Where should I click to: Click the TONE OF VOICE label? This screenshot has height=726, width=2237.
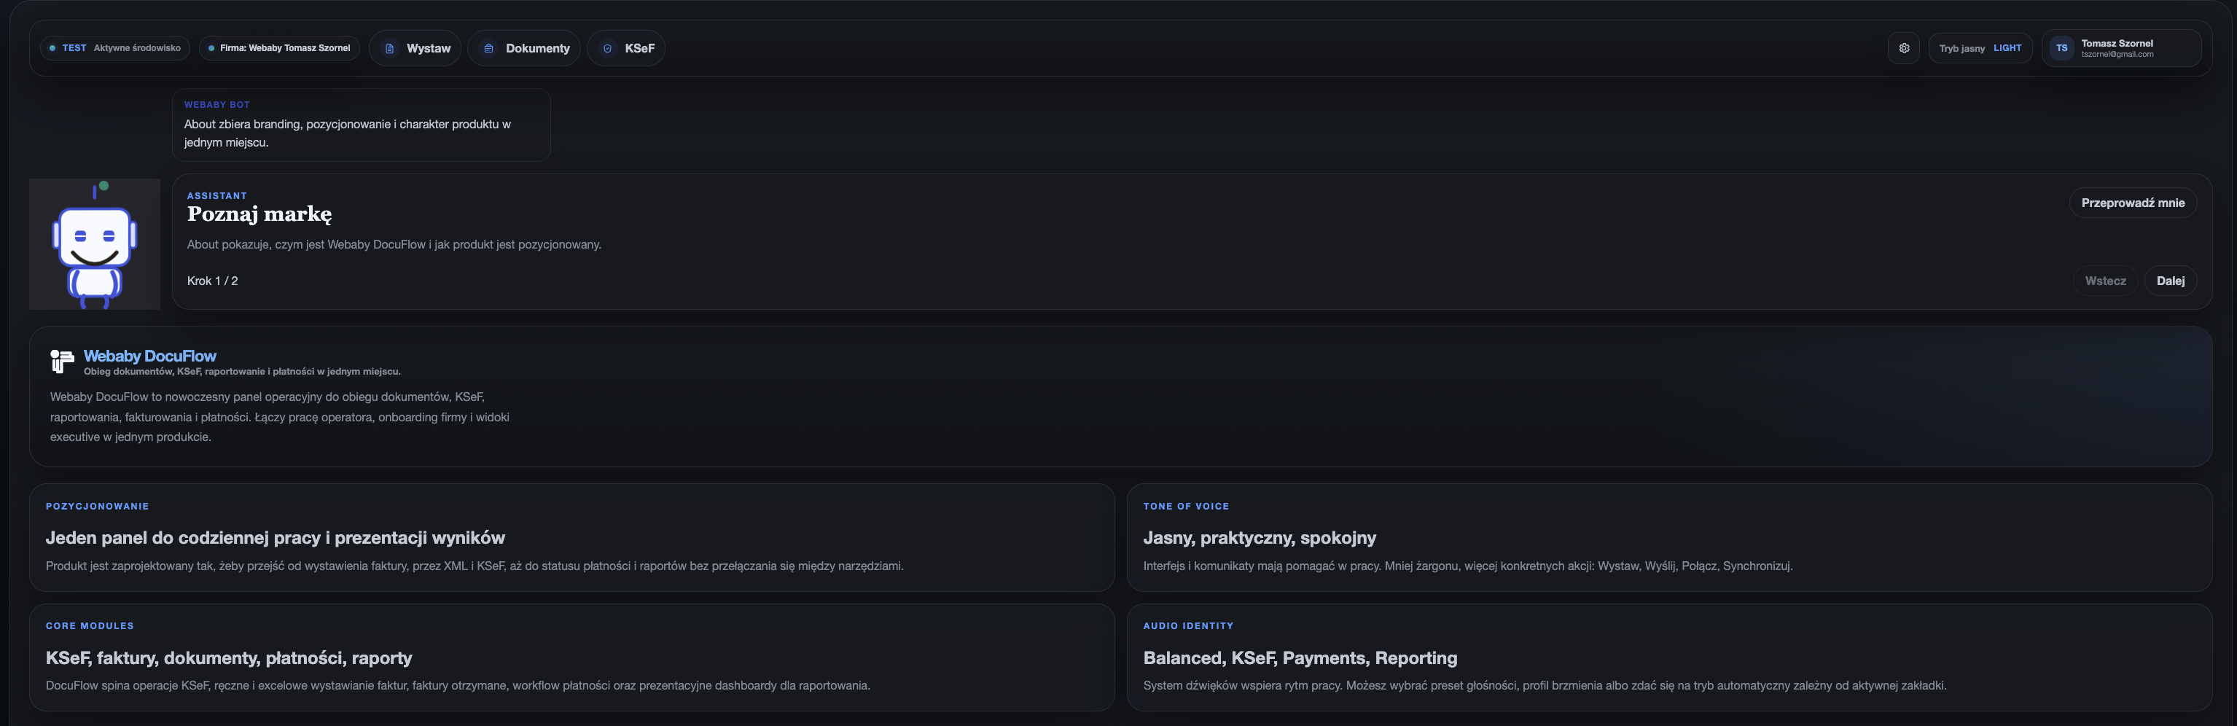pyautogui.click(x=1186, y=507)
